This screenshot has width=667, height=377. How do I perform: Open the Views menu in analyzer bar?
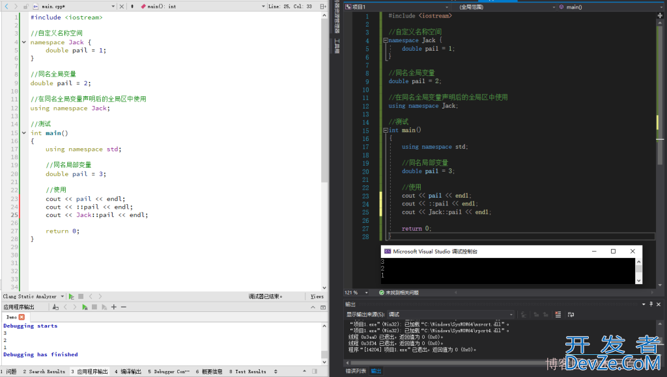(317, 296)
